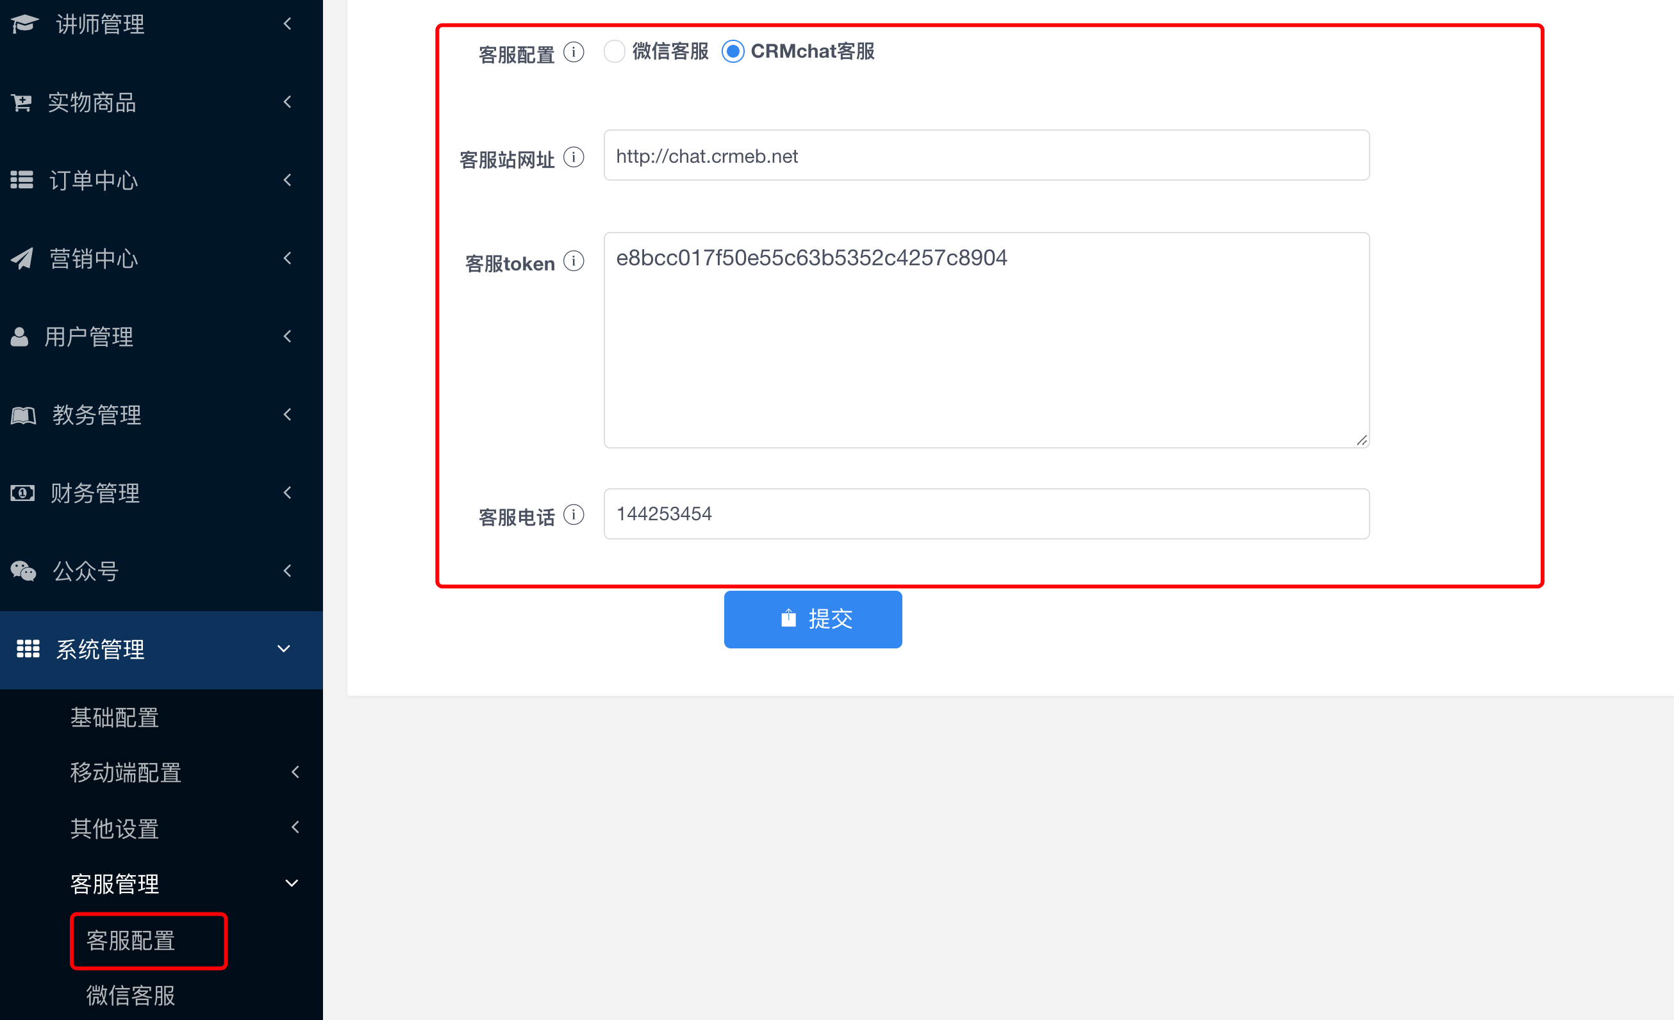Expand the 财务管理 chevron
1674x1020 pixels.
tap(288, 492)
